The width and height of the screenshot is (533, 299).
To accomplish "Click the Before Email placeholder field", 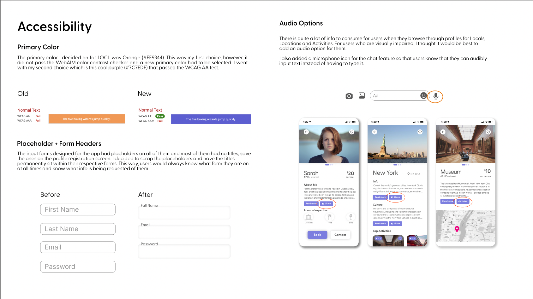I will click(78, 247).
